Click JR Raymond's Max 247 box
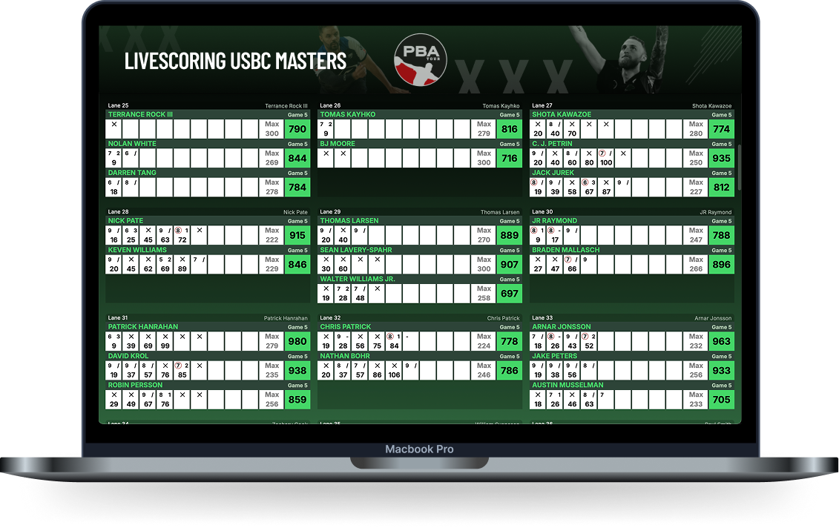Screen dimensions: 839x528 (696, 235)
